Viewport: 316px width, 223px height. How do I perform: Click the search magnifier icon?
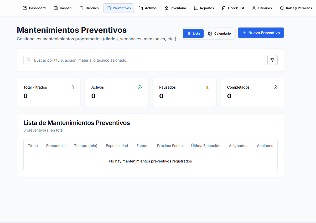coord(29,60)
